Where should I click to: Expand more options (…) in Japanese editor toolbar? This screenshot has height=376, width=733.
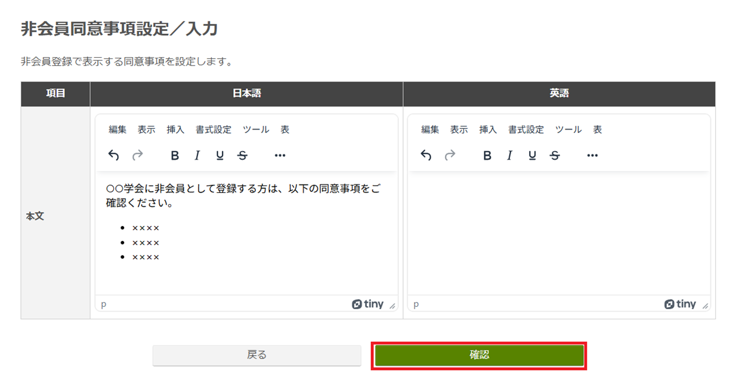(280, 156)
